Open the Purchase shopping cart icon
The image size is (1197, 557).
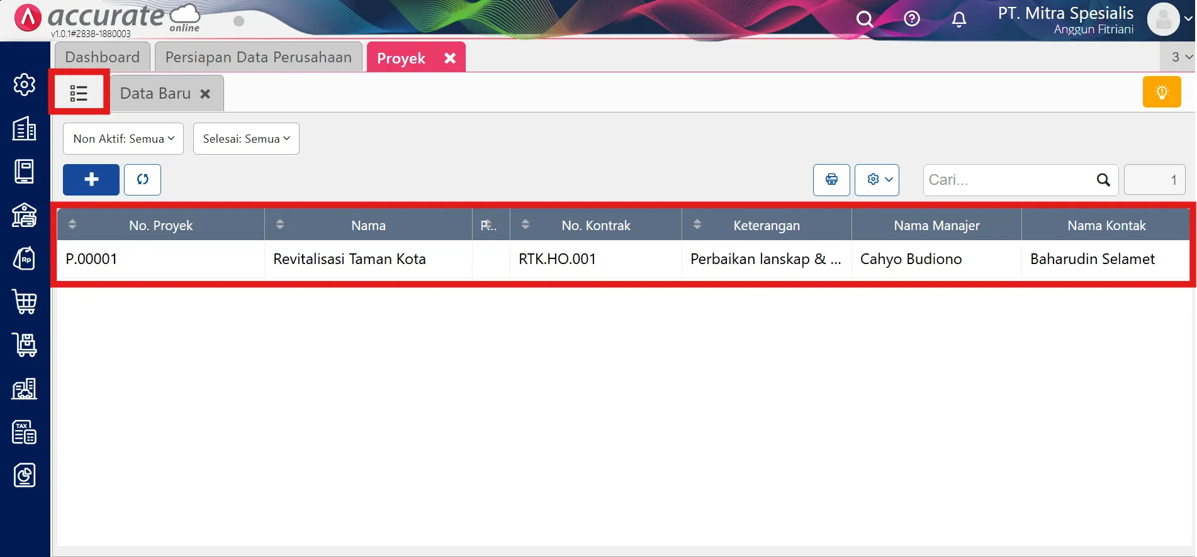pyautogui.click(x=25, y=302)
